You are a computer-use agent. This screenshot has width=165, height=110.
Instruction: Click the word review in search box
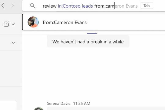click(50, 6)
